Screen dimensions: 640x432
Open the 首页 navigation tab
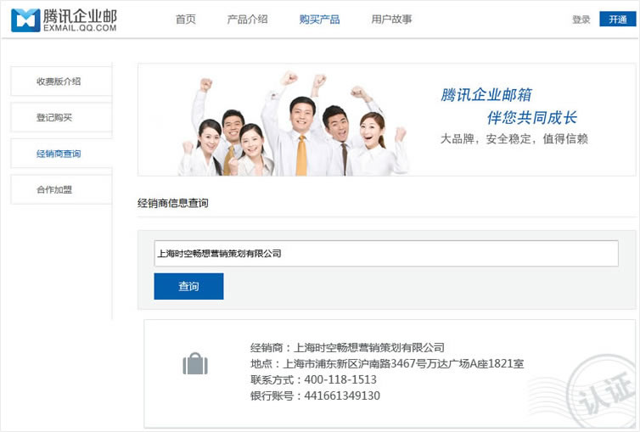(x=186, y=20)
